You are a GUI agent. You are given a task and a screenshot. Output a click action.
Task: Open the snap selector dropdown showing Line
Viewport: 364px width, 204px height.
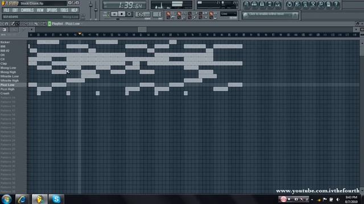(x=229, y=14)
